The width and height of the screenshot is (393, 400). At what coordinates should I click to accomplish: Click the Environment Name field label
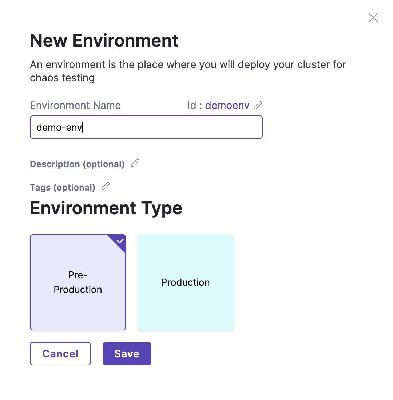click(x=75, y=105)
